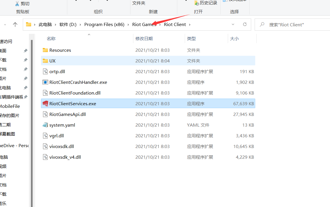
Task: Click the vivoxsdk.dll file icon
Action: click(45, 146)
